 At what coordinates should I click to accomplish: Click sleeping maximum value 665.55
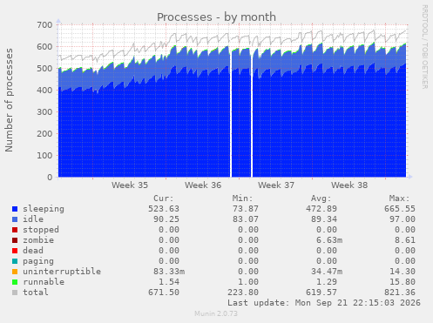point(400,209)
